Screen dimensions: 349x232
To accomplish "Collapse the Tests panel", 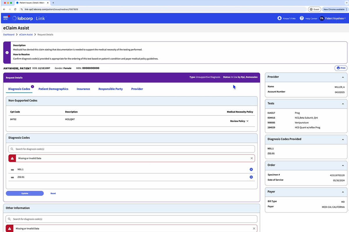I will 343,104.
